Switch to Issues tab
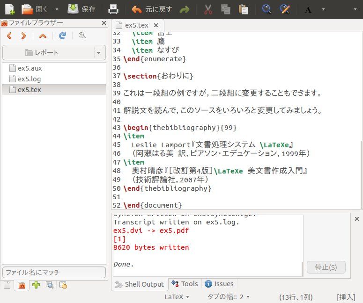 click(x=219, y=284)
